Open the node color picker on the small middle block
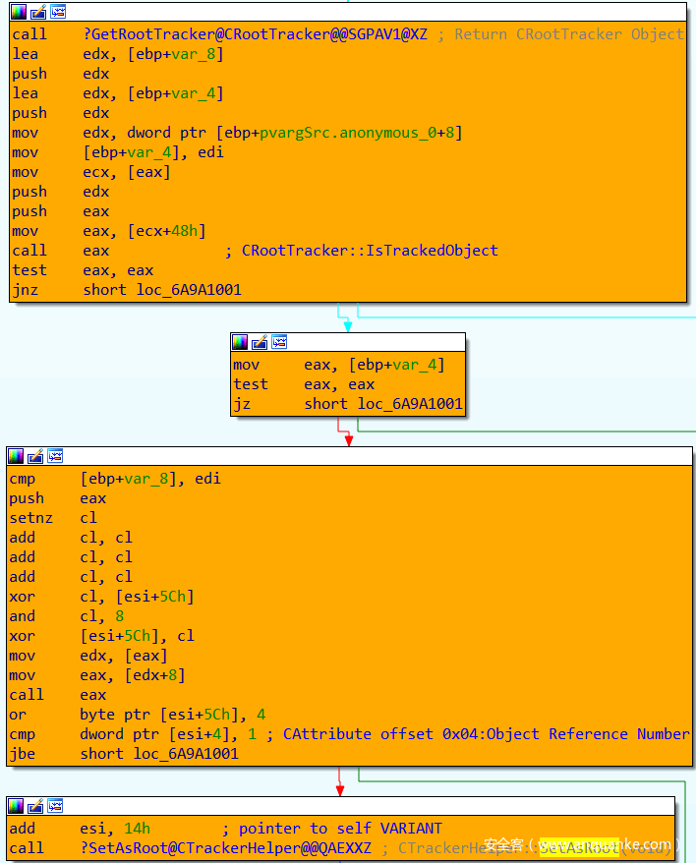Screen dimensions: 696x863 coord(240,342)
